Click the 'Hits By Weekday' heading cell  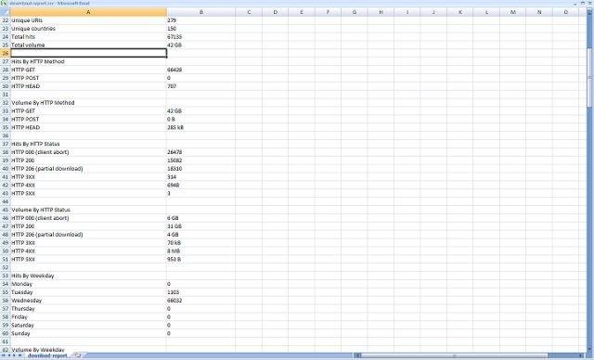tap(88, 276)
